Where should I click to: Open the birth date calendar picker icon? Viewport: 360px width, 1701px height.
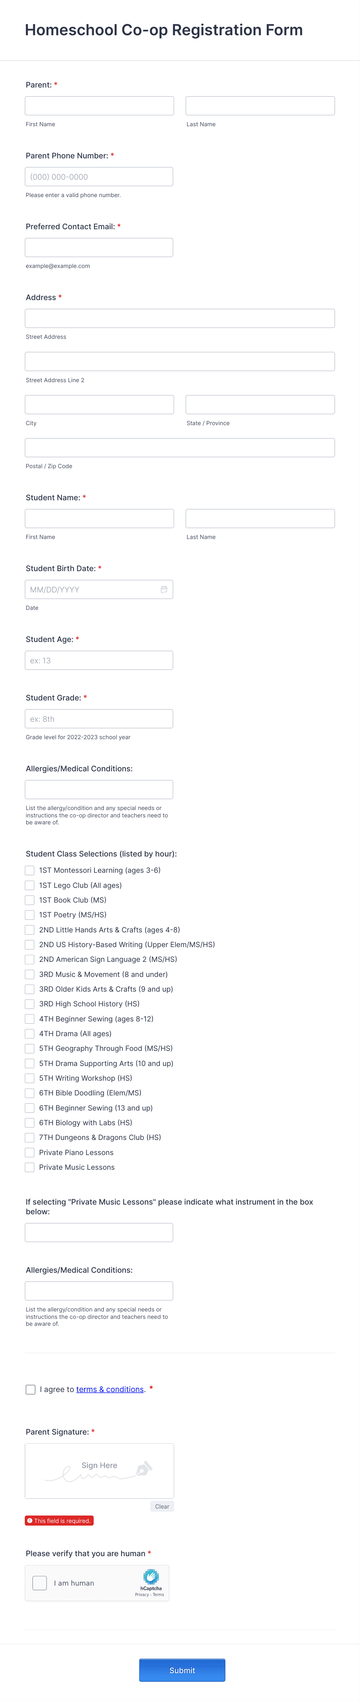(x=165, y=589)
